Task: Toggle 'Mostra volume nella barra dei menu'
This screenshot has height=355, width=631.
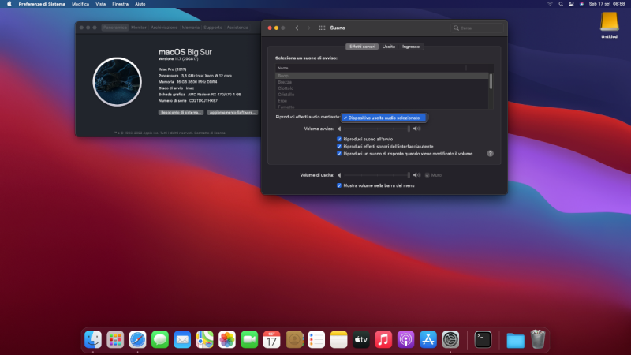Action: click(x=339, y=185)
